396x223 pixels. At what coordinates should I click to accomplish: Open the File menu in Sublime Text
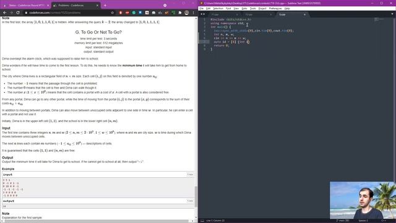coord(202,8)
